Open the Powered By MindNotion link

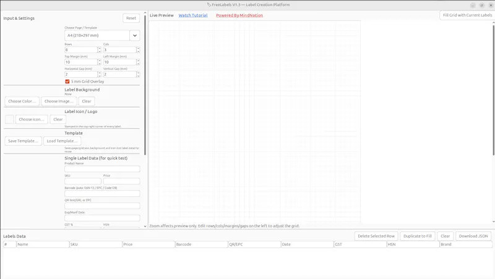point(239,15)
